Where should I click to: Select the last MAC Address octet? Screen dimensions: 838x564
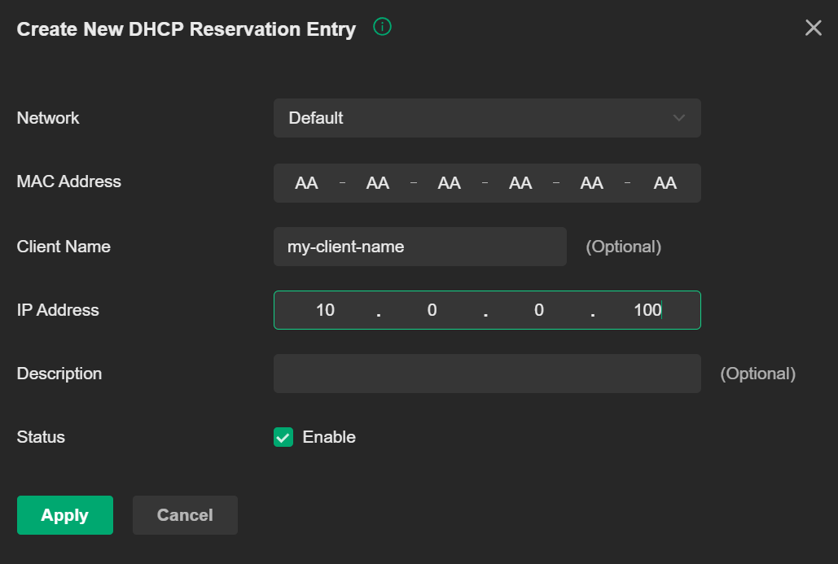(665, 183)
